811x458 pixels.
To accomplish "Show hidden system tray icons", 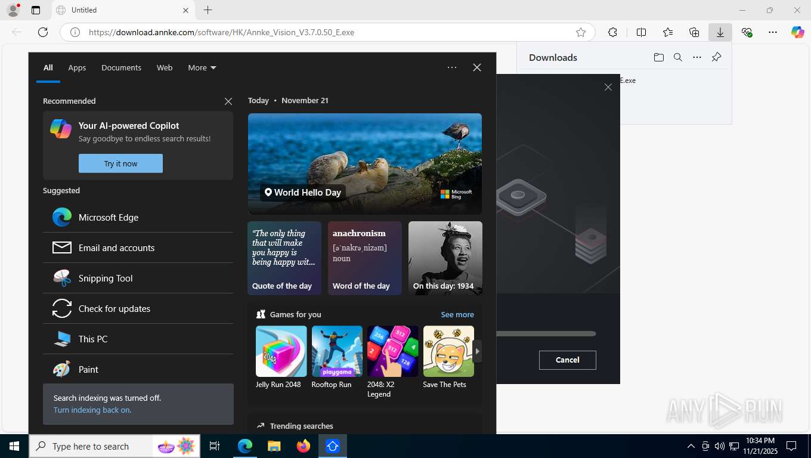I will coord(691,446).
